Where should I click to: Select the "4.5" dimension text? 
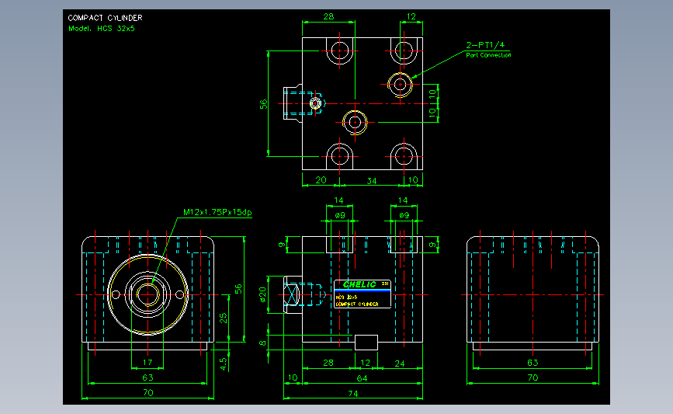[224, 364]
